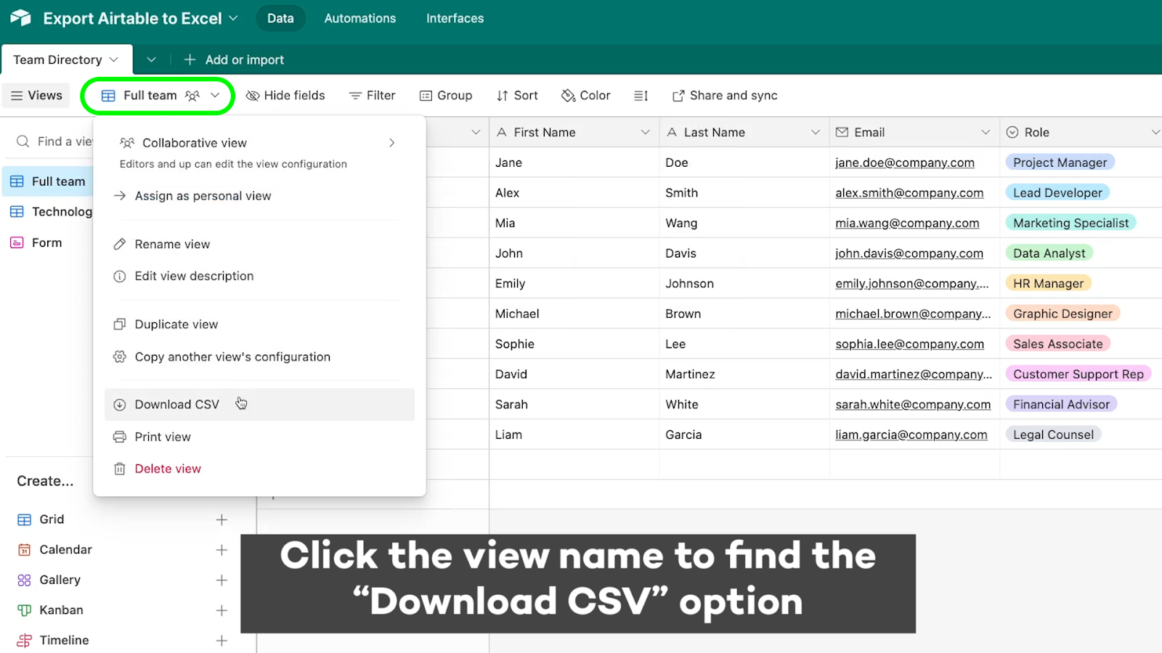Open the Interfaces tab
The height and width of the screenshot is (653, 1162).
click(455, 18)
